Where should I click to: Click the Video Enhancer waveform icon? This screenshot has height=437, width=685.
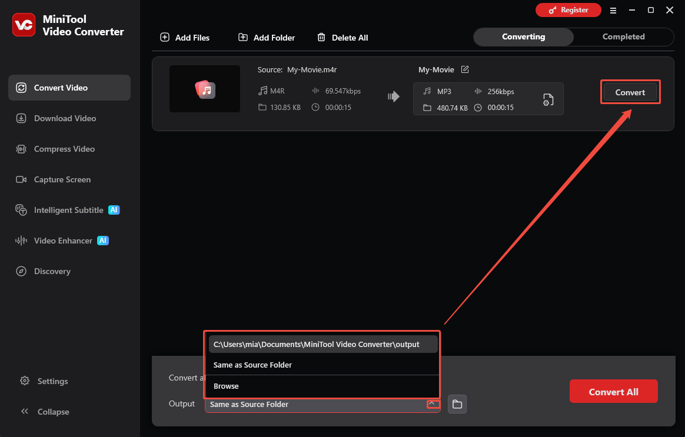[21, 241]
